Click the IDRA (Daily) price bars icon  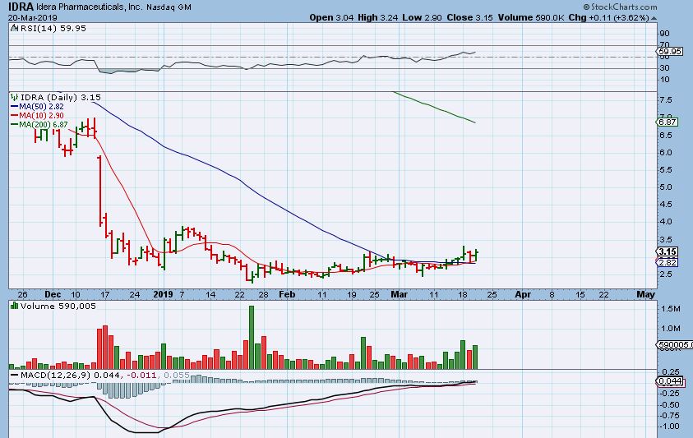click(x=14, y=97)
